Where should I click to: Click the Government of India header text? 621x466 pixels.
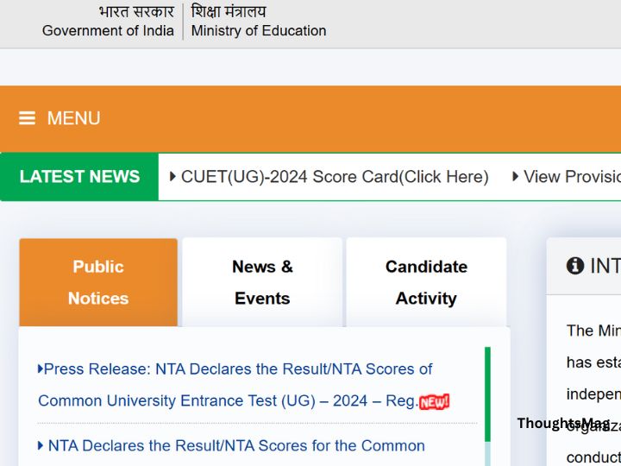[108, 30]
